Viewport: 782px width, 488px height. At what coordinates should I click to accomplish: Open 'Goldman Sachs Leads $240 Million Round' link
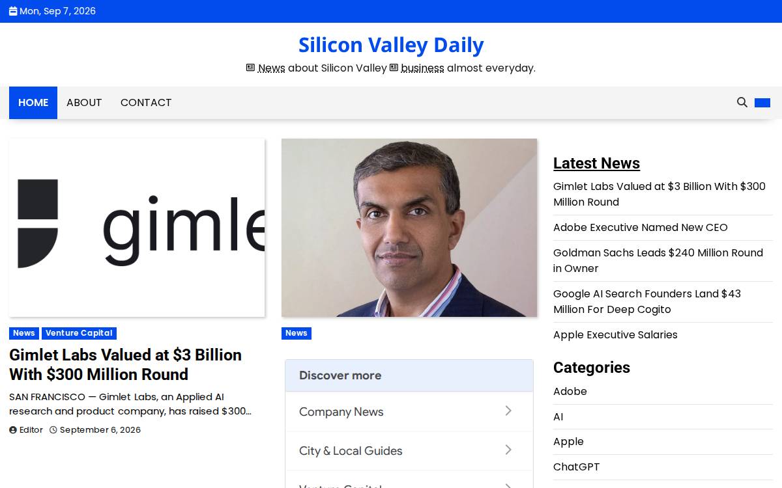(658, 260)
